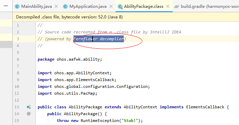Click line number 6 in the gutter

click(18, 59)
